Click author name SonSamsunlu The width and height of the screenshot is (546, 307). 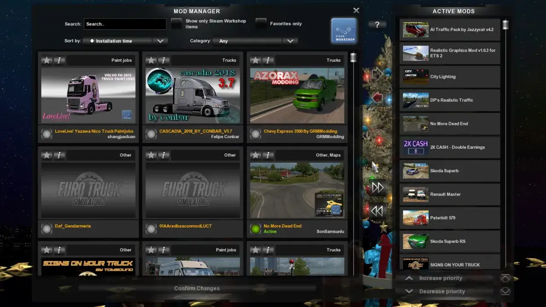331,232
